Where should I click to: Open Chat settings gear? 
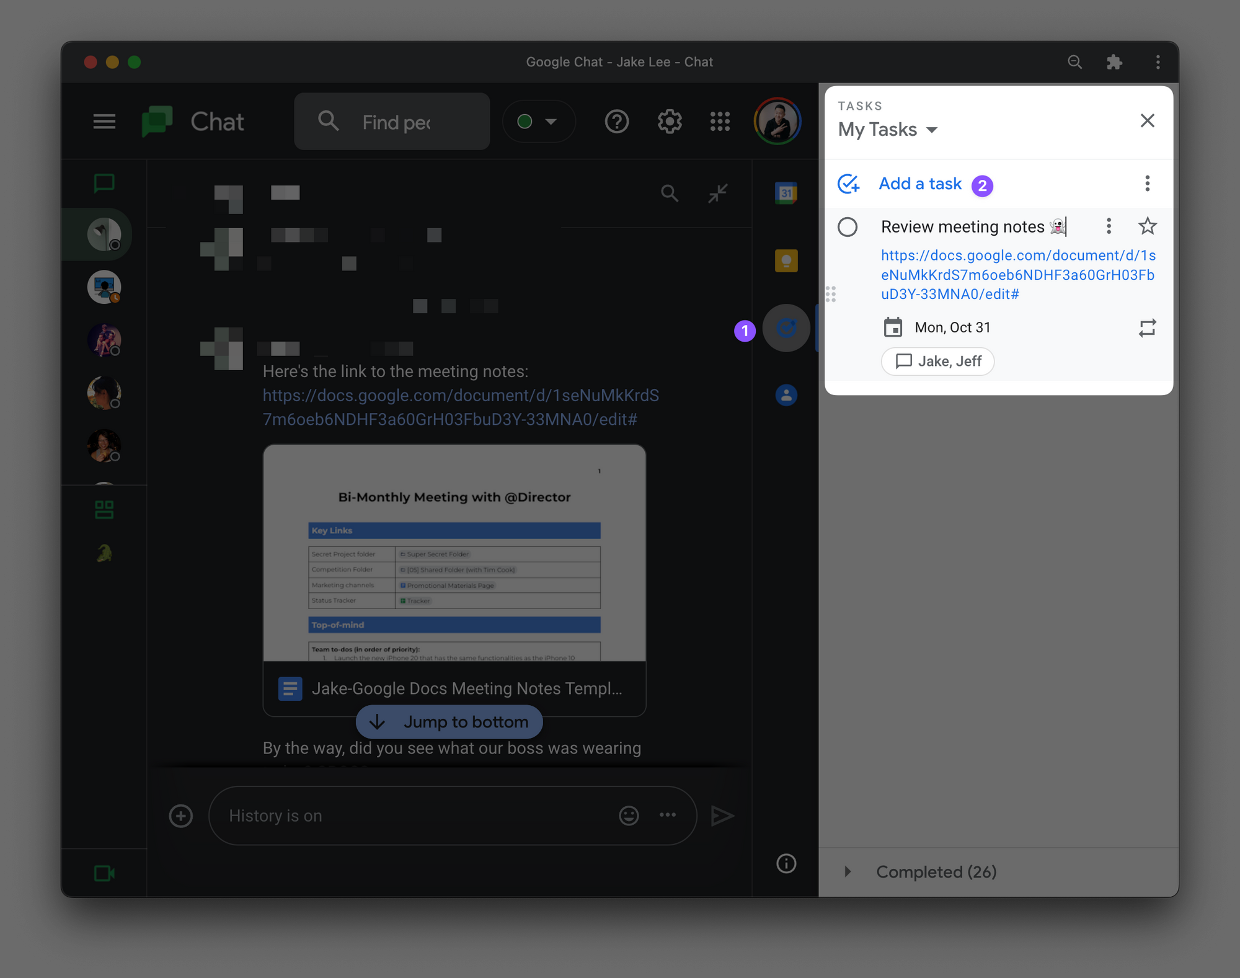[670, 122]
